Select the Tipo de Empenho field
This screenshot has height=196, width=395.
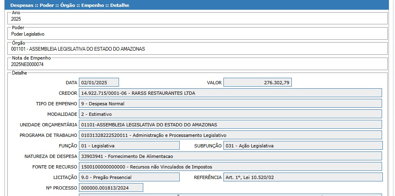(x=230, y=104)
